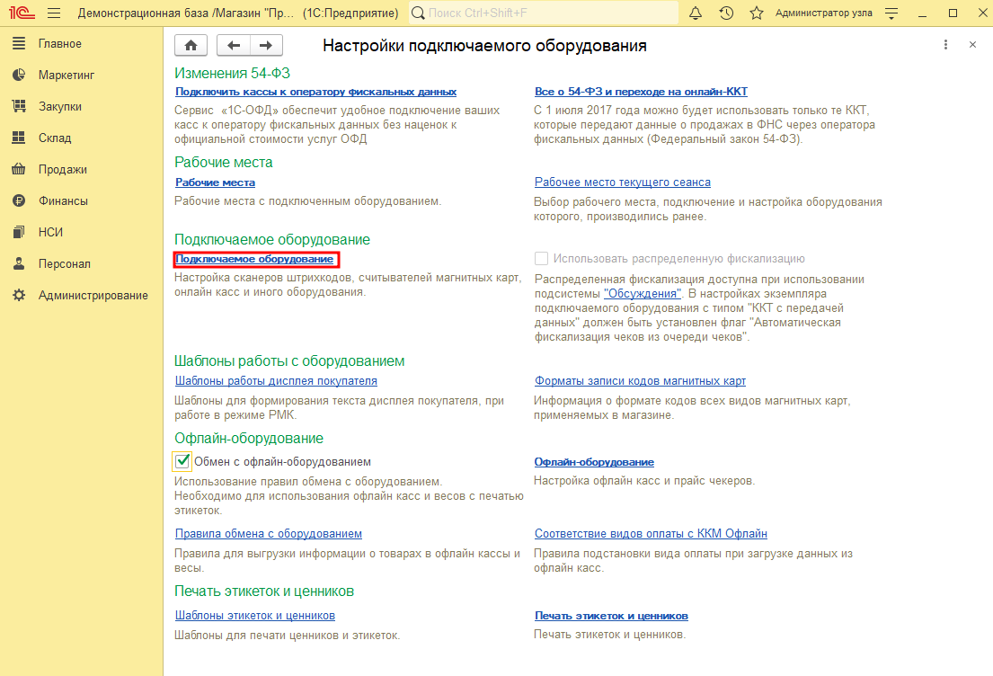
Task: Open the Подключаемое оборудование link
Action: click(x=254, y=259)
